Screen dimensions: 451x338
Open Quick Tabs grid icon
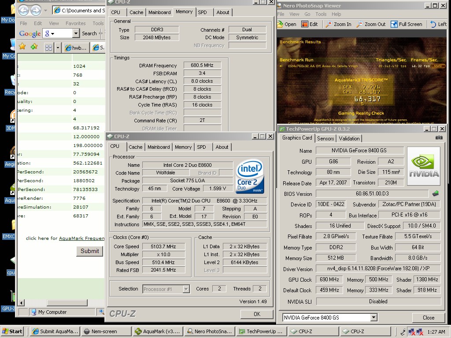click(x=48, y=48)
